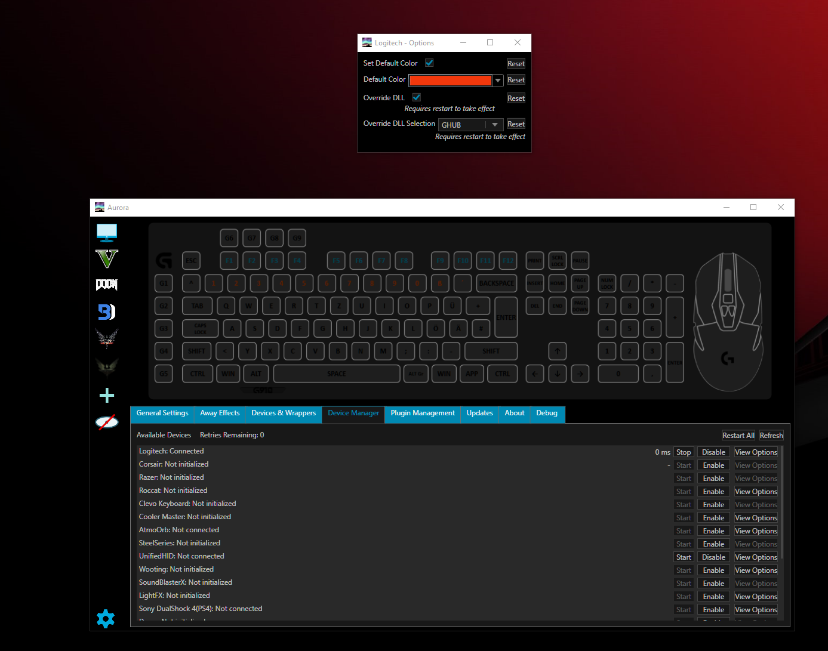Click the SPACE key on keyboard preview

[337, 374]
